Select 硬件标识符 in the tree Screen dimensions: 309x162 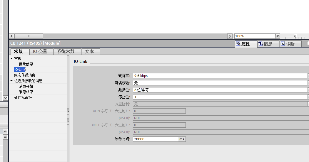click(23, 97)
